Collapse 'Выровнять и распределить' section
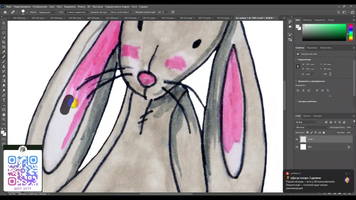Viewport: 356px width, 200px height. tap(296, 81)
